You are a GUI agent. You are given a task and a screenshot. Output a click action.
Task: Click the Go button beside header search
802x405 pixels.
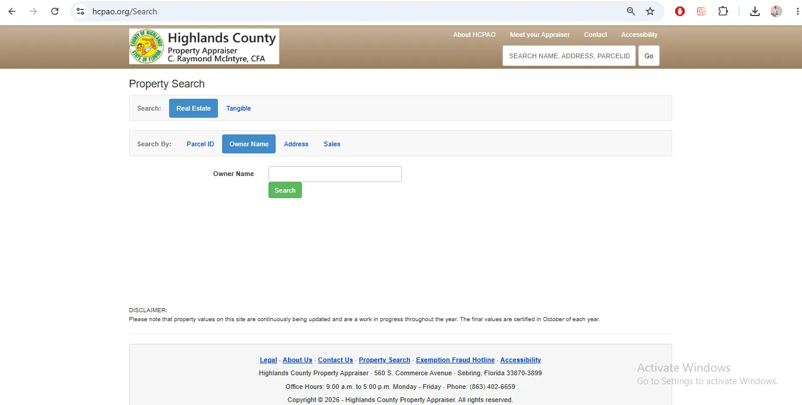[649, 56]
